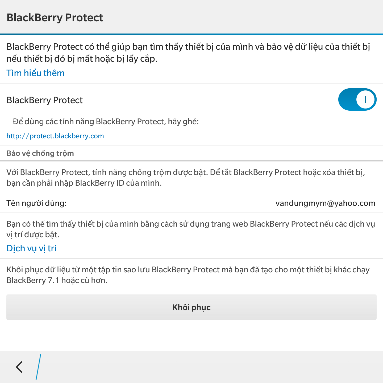Go back using the back arrow
The width and height of the screenshot is (383, 383).
point(19,367)
